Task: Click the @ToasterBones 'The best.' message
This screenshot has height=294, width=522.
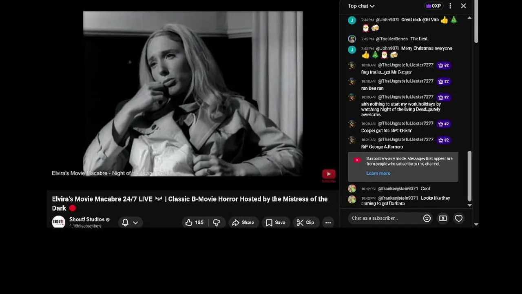Action: tap(419, 39)
